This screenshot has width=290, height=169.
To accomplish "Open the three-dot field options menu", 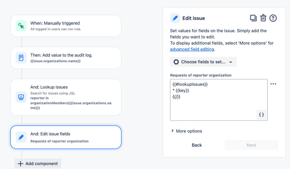I will [273, 84].
